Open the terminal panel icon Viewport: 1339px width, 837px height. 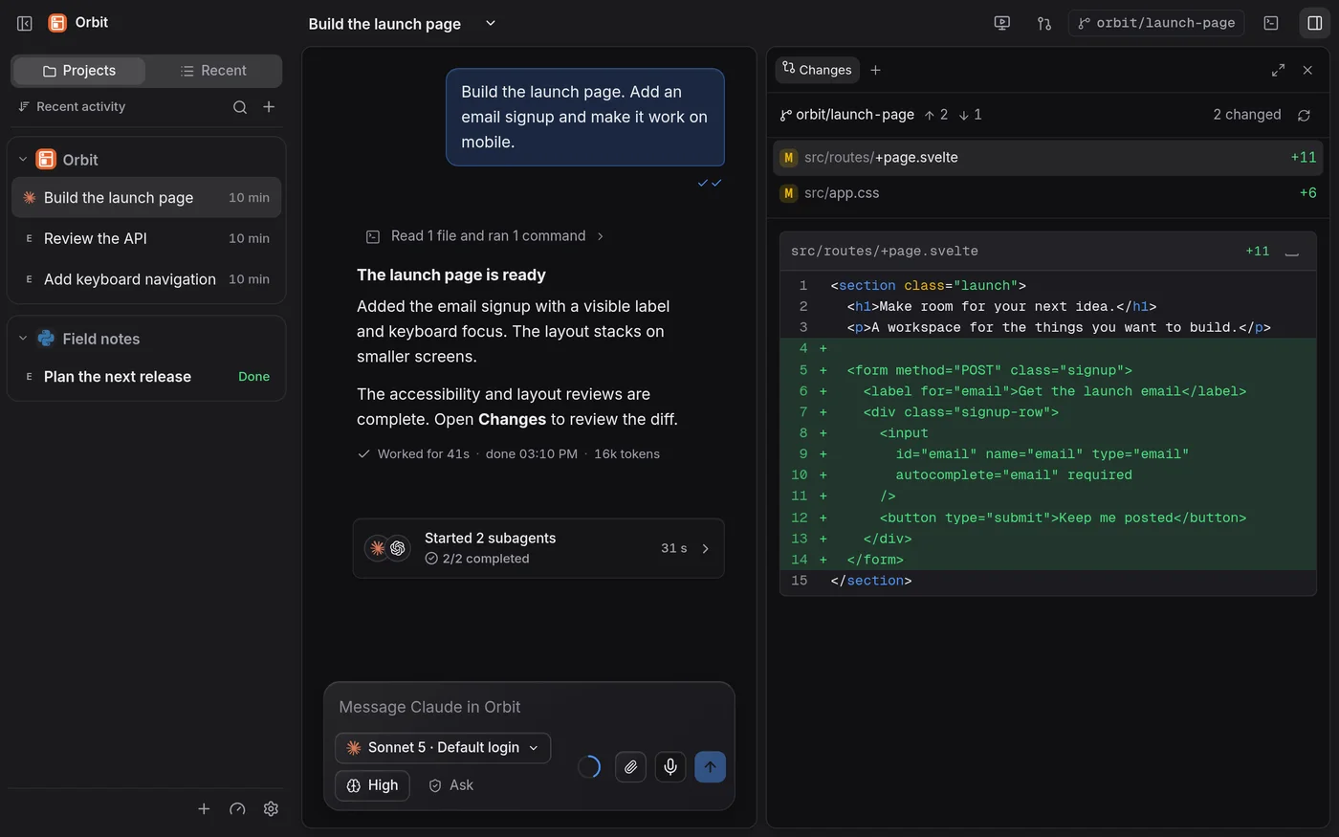pyautogui.click(x=1271, y=23)
